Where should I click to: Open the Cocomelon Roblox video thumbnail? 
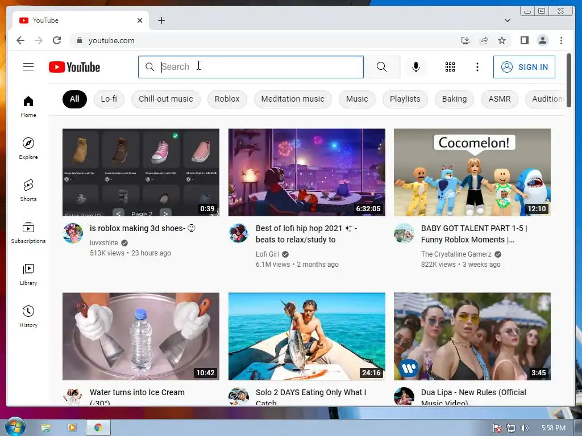472,173
